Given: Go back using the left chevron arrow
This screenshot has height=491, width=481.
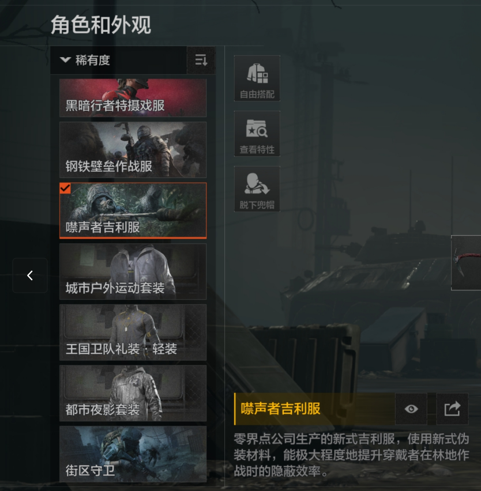Looking at the screenshot, I should [30, 275].
